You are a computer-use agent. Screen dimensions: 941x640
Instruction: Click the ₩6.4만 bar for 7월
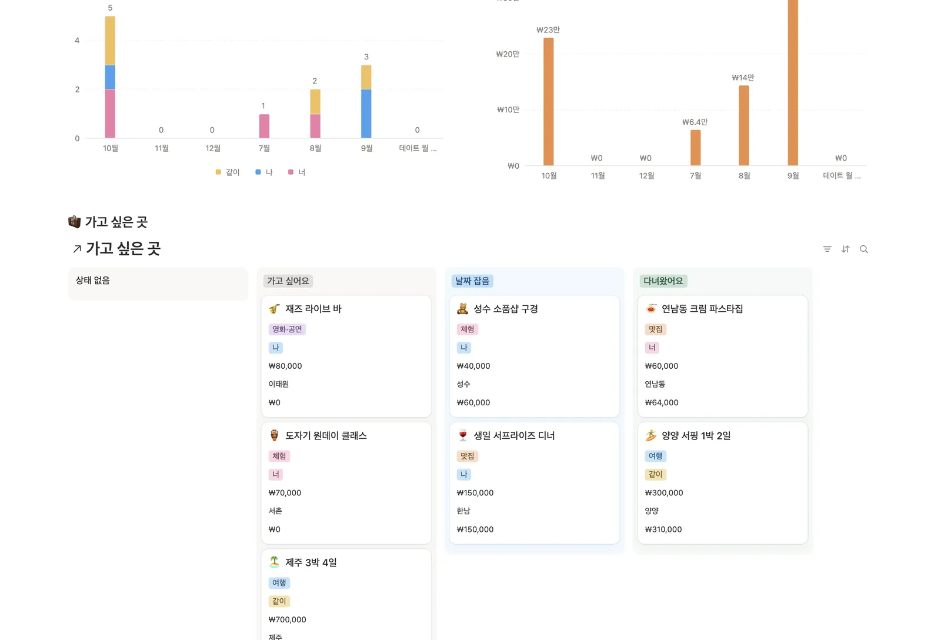(695, 148)
